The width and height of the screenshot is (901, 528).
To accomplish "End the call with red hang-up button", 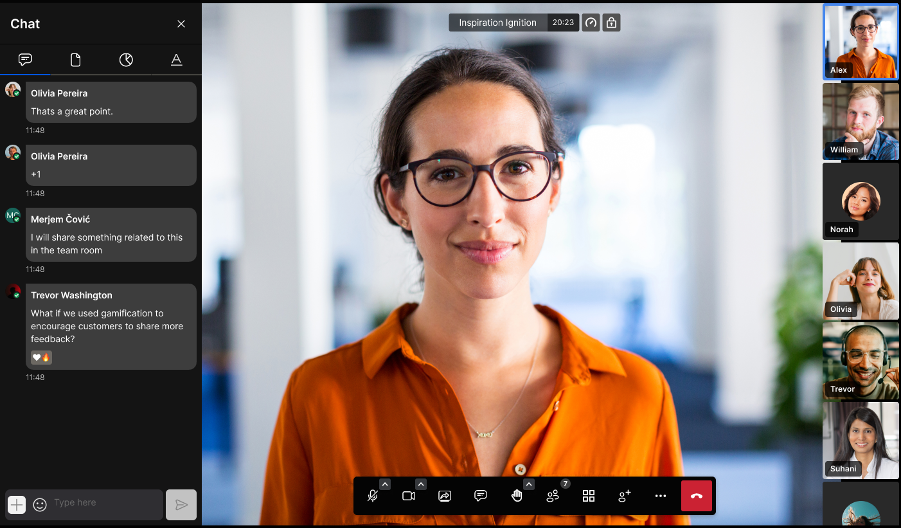I will tap(697, 496).
